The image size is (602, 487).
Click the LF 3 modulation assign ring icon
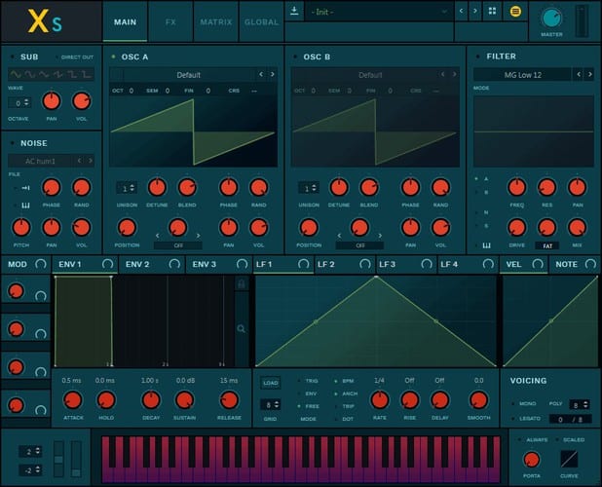(427, 264)
